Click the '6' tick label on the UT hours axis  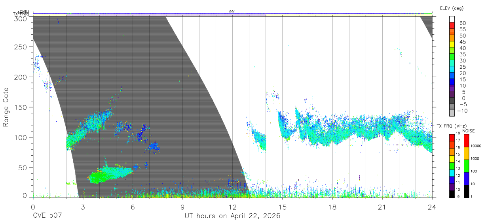point(133,207)
